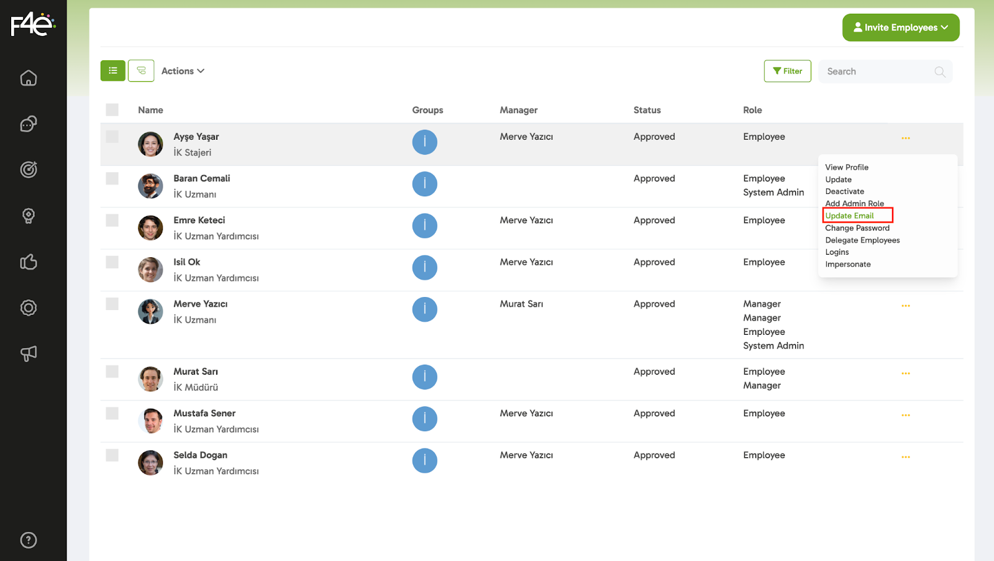This screenshot has width=994, height=561.
Task: Click the thumbs-up feedback sidebar icon
Action: tap(29, 262)
